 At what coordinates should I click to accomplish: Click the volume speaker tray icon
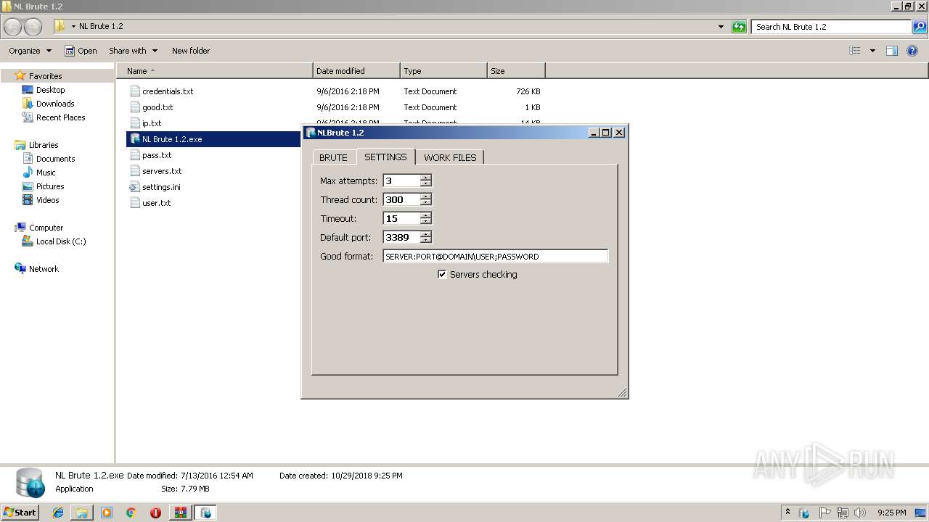860,513
